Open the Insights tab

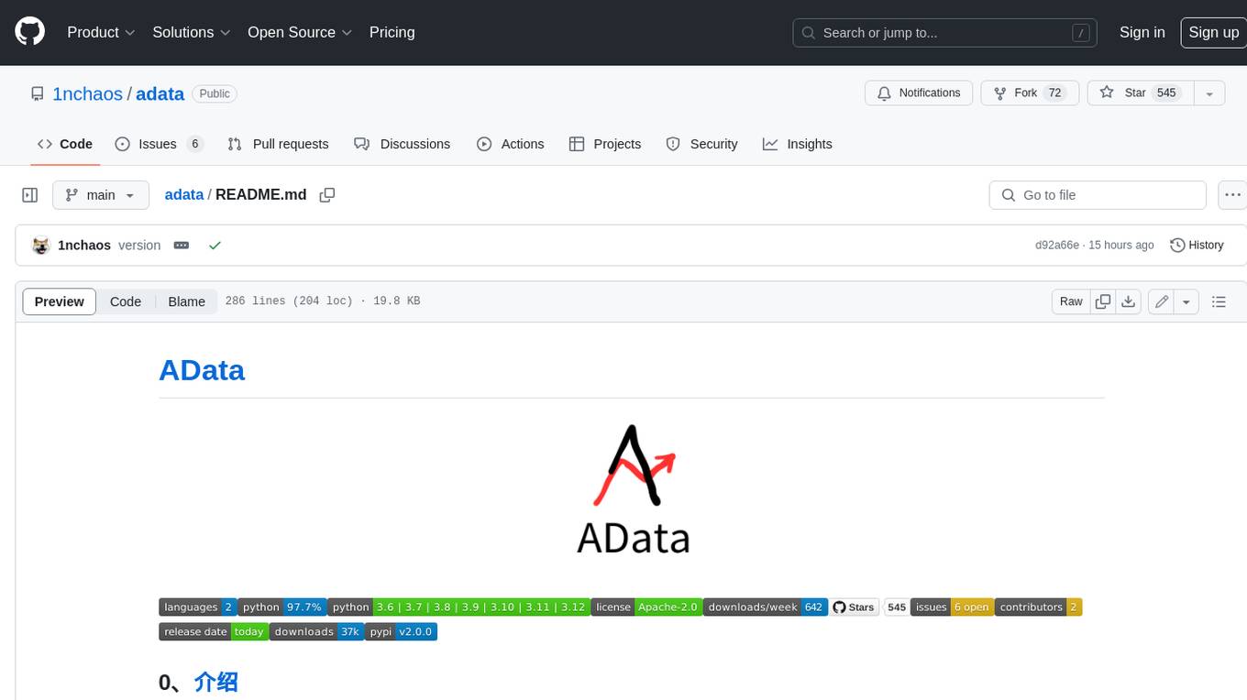[x=798, y=144]
